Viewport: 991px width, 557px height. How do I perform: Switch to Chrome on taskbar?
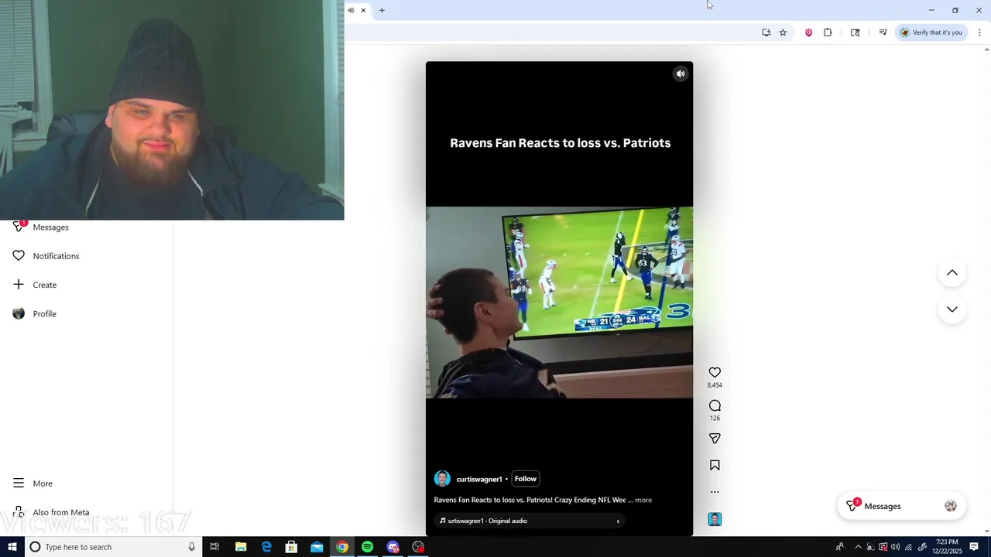tap(342, 547)
